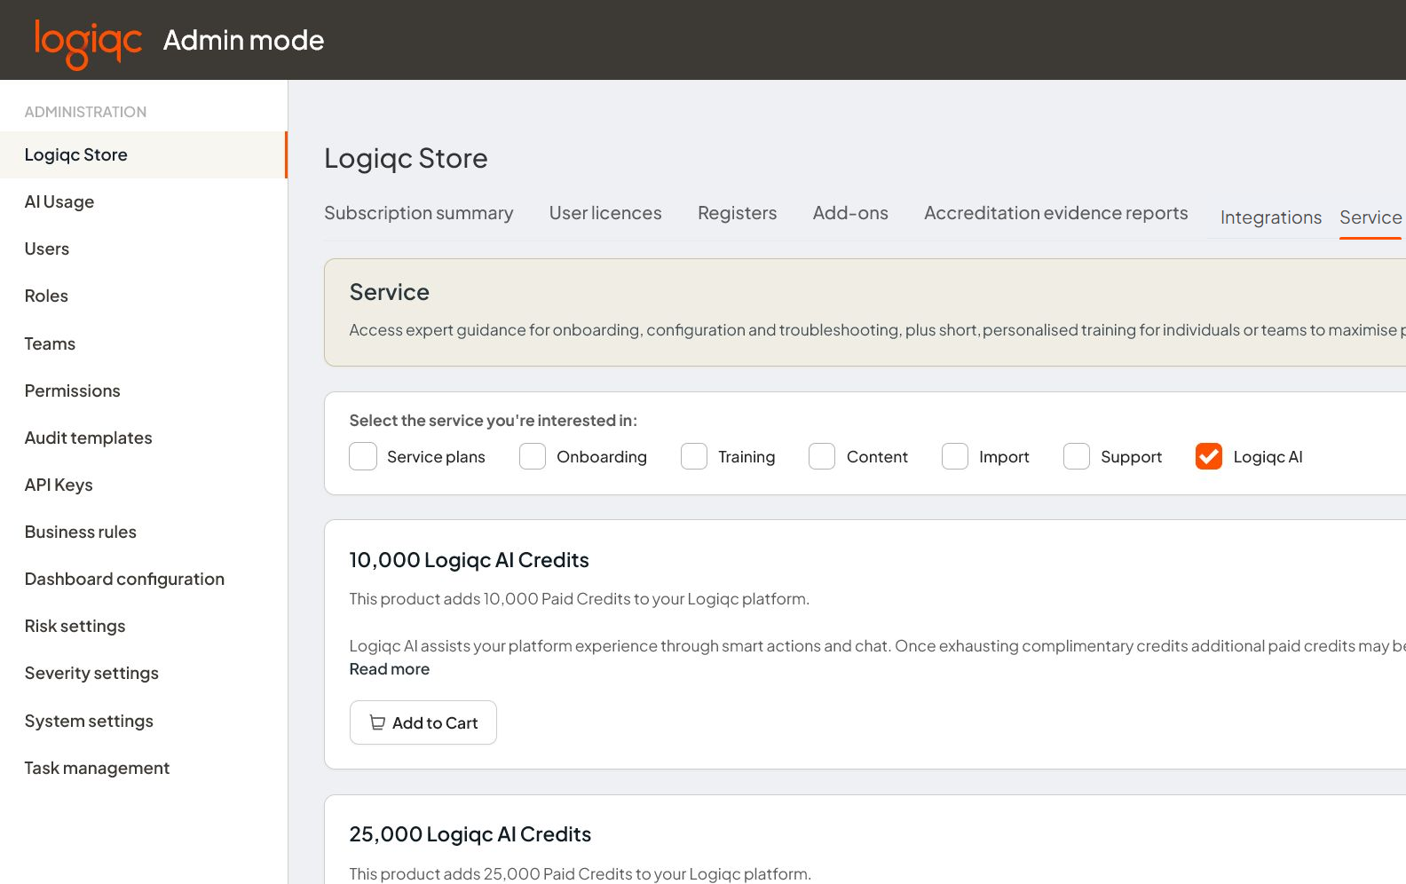Image resolution: width=1406 pixels, height=884 pixels.
Task: Open Logiqc Store in sidebar
Action: 143,154
